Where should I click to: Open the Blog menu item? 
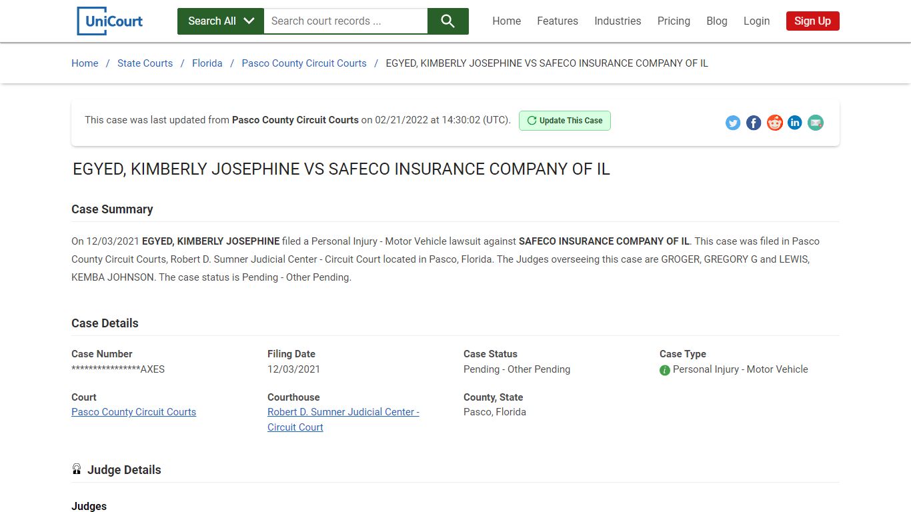[x=717, y=21]
